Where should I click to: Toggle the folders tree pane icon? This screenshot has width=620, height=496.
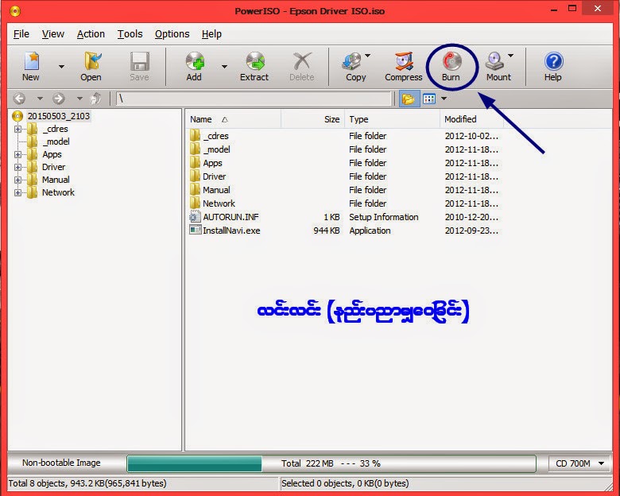click(409, 99)
